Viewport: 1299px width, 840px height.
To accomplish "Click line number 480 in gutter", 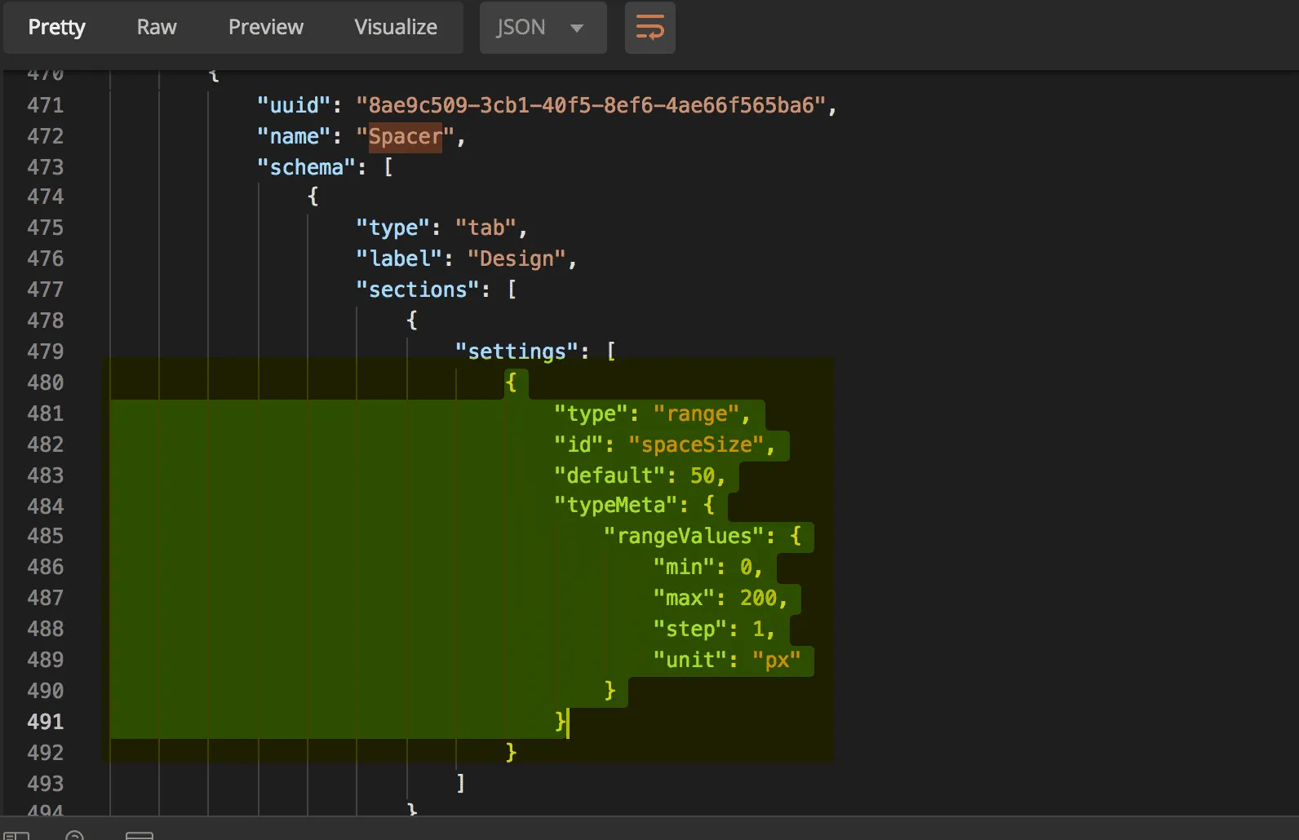I will [46, 382].
